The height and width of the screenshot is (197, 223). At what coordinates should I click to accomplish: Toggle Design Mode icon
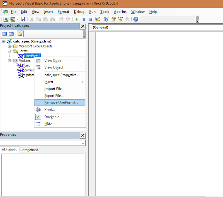click(98, 19)
